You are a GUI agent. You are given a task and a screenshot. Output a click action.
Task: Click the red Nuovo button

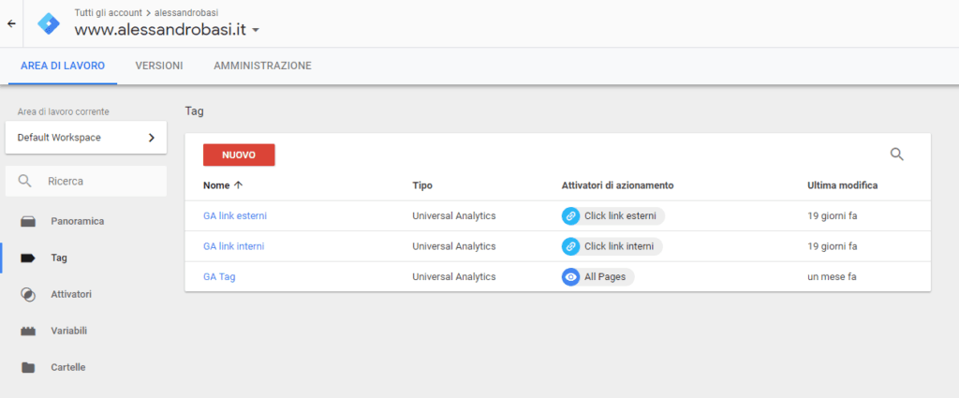239,155
